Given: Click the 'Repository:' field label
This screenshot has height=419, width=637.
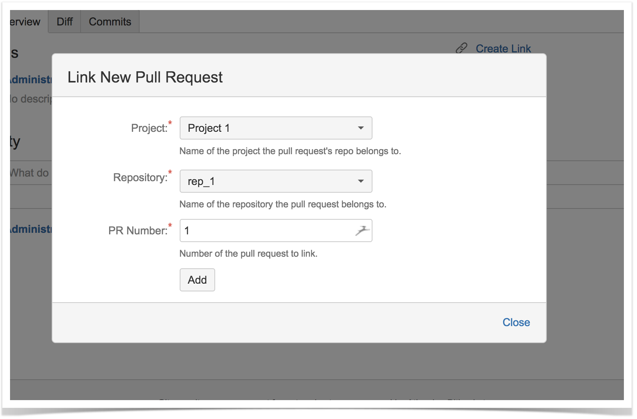Looking at the screenshot, I should pos(140,177).
